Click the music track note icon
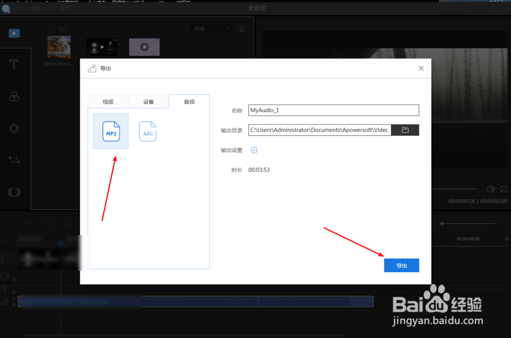 (5, 302)
